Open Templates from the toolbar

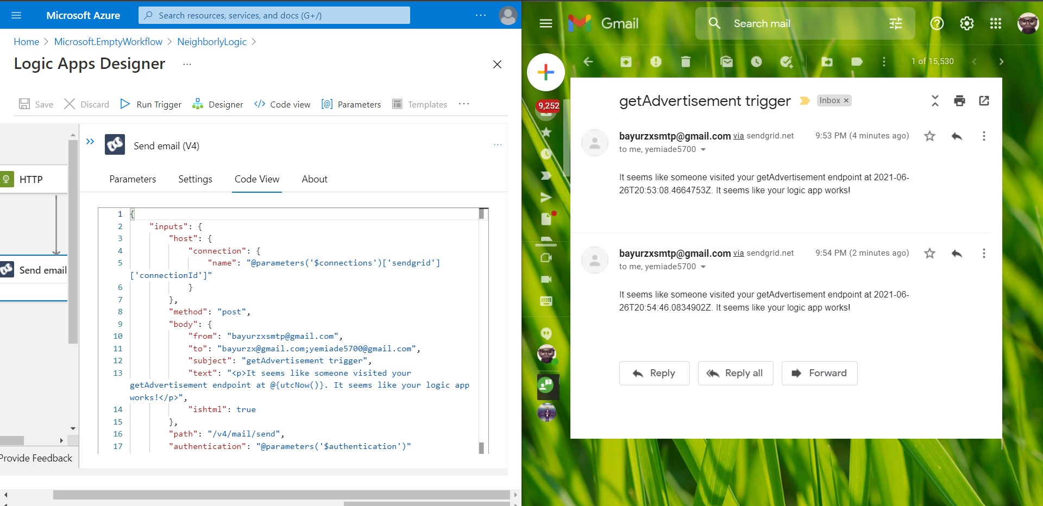click(x=420, y=104)
